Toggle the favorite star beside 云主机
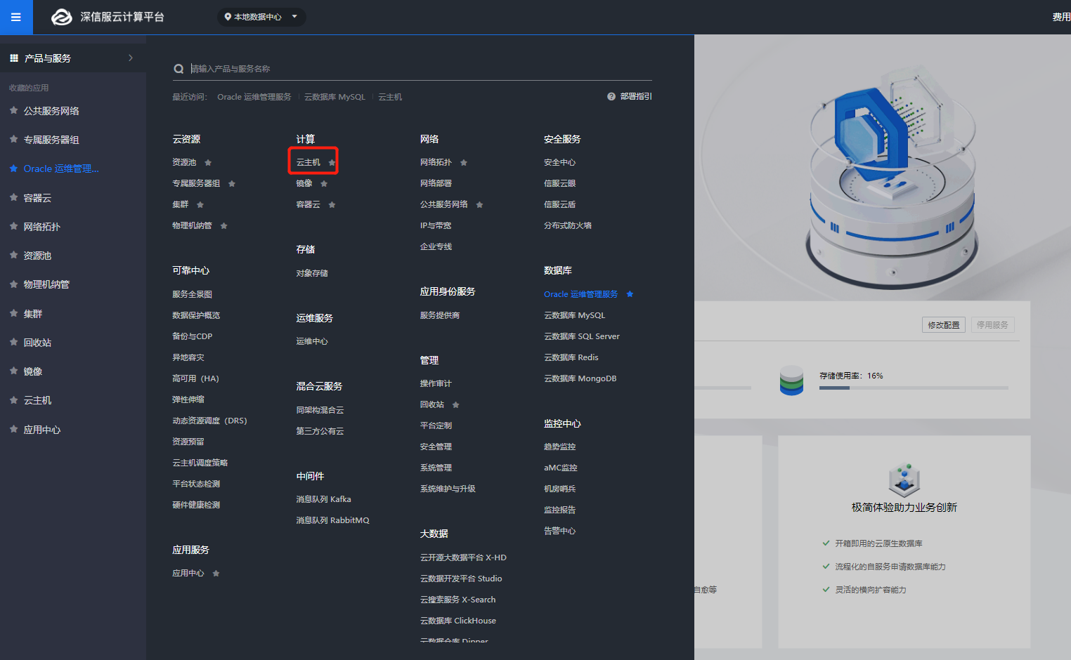 click(x=330, y=161)
